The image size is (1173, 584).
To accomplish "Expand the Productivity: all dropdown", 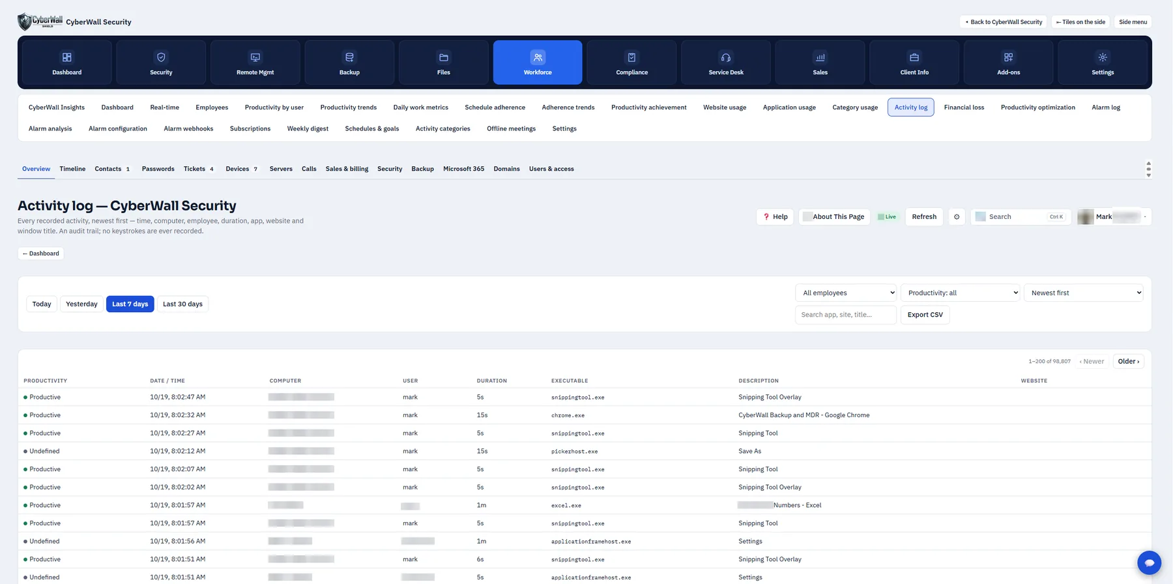I will click(x=961, y=293).
